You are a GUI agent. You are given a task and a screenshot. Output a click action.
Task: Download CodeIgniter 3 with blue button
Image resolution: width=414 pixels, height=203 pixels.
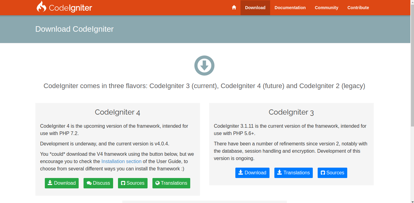click(252, 173)
